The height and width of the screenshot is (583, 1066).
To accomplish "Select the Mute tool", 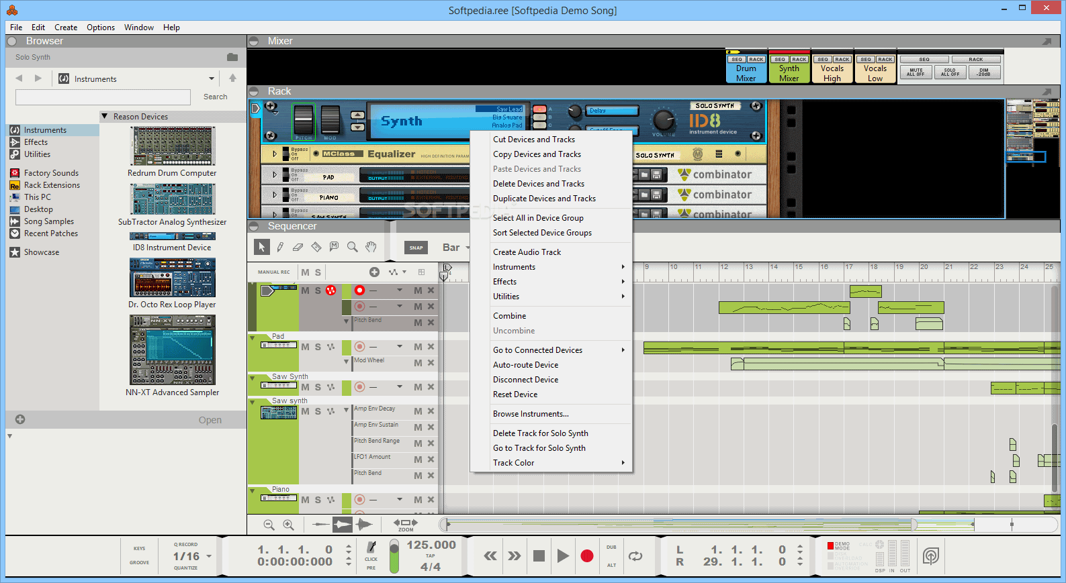I will coord(334,247).
